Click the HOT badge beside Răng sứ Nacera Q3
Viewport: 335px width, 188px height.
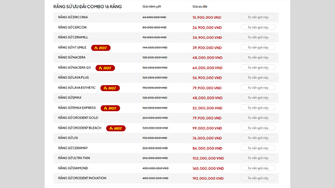point(105,68)
